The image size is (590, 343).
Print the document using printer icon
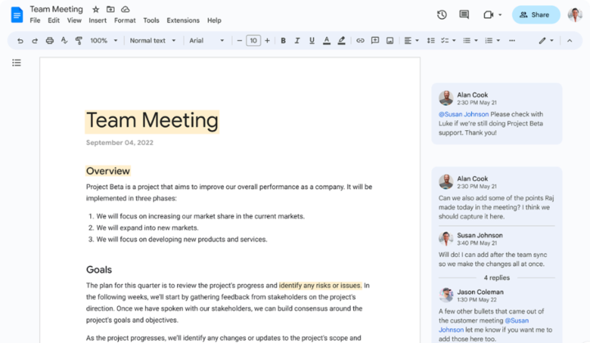(x=49, y=40)
